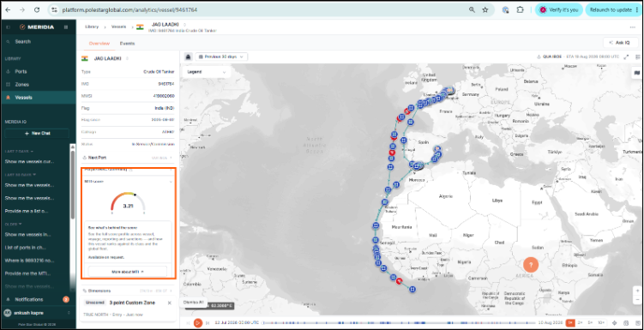Collapse the MTI score section chevron
Image resolution: width=644 pixels, height=330 pixels.
tap(171, 181)
